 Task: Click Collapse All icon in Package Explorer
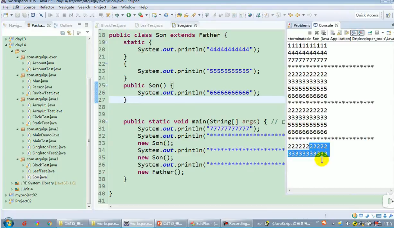coord(63,33)
